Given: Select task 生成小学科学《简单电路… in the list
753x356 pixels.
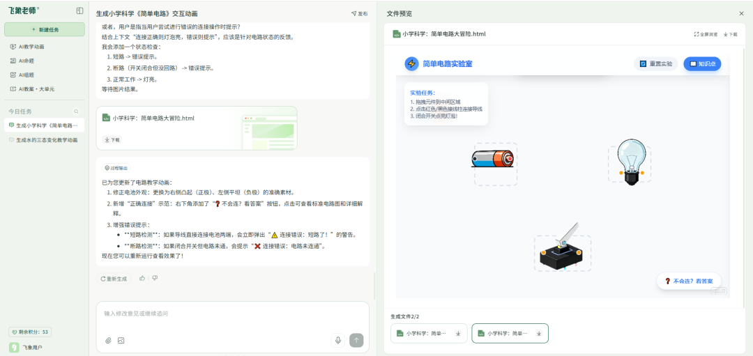Looking at the screenshot, I should (45, 125).
